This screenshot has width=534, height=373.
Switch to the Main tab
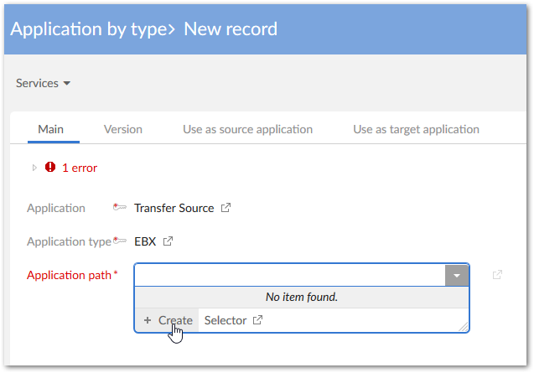[x=51, y=129]
